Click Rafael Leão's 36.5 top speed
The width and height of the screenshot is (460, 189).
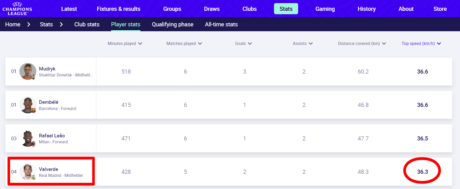(x=422, y=138)
